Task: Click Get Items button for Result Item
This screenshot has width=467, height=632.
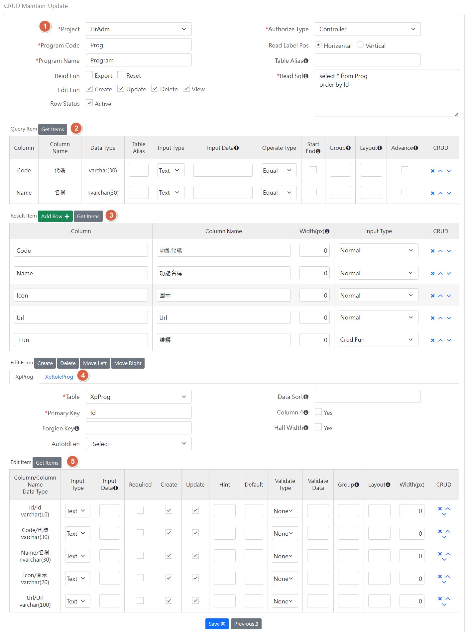Action: 88,216
